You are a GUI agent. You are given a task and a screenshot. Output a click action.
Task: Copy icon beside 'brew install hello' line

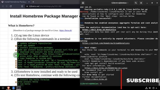coord(16,82)
